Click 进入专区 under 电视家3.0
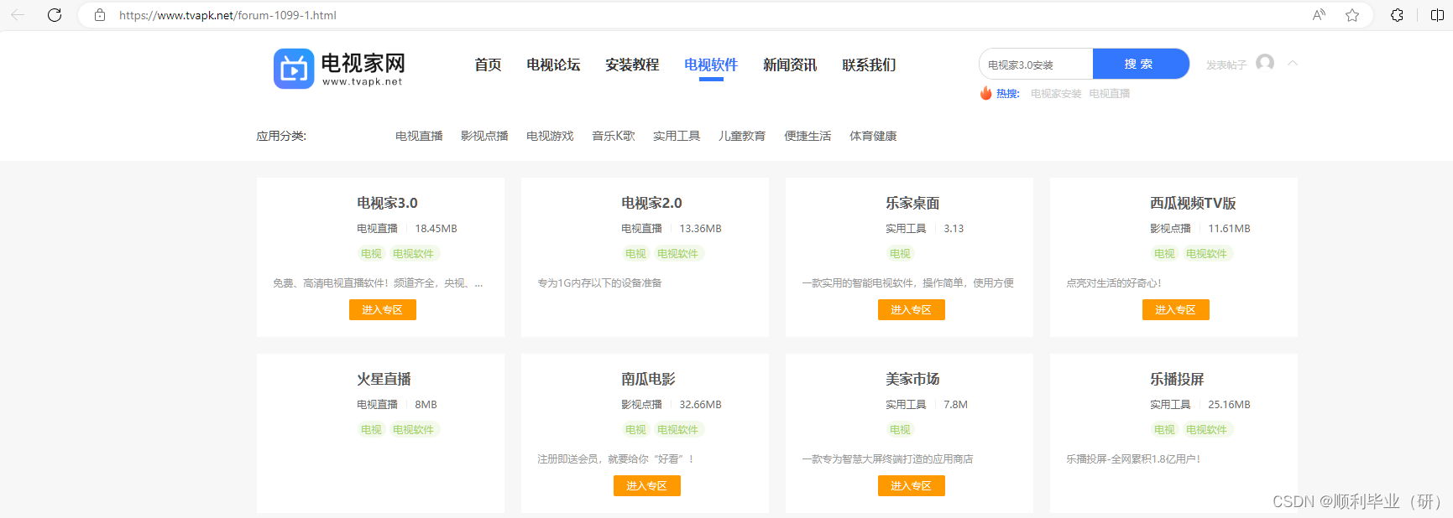 pyautogui.click(x=383, y=310)
